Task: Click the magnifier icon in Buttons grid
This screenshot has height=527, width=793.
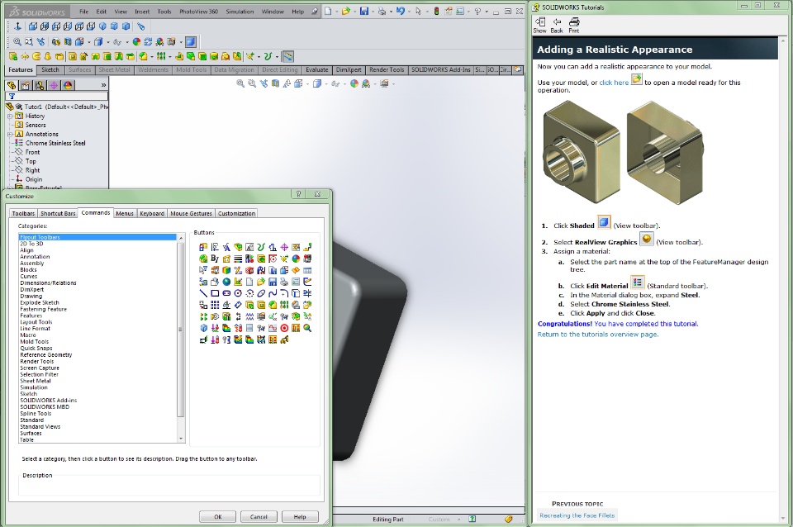Action: [307, 328]
